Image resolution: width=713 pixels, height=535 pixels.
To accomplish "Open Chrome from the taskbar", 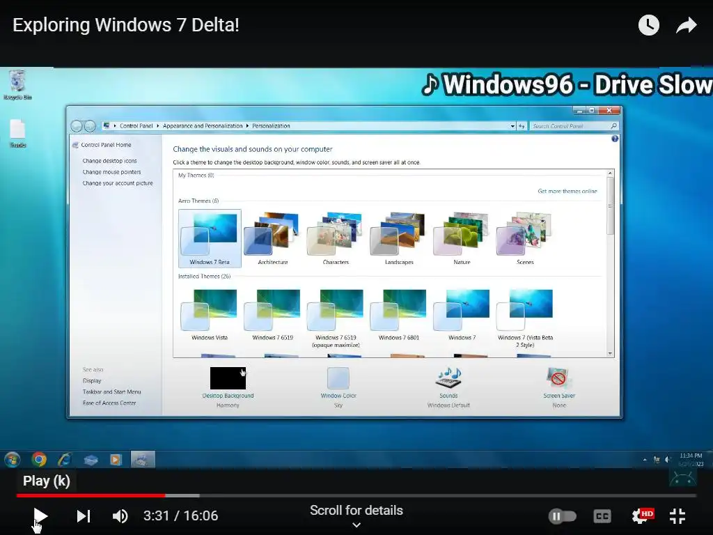I will [x=39, y=460].
